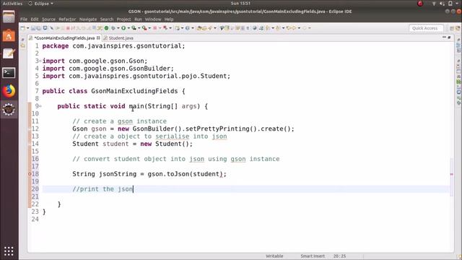
Task: Open the Eclipse app menu in top bar
Action: (40, 4)
